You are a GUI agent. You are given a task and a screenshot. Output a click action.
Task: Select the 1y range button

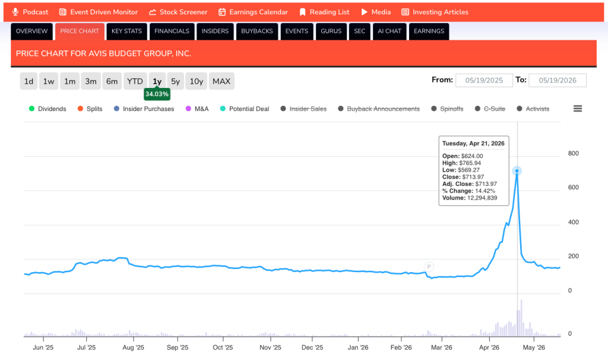157,81
